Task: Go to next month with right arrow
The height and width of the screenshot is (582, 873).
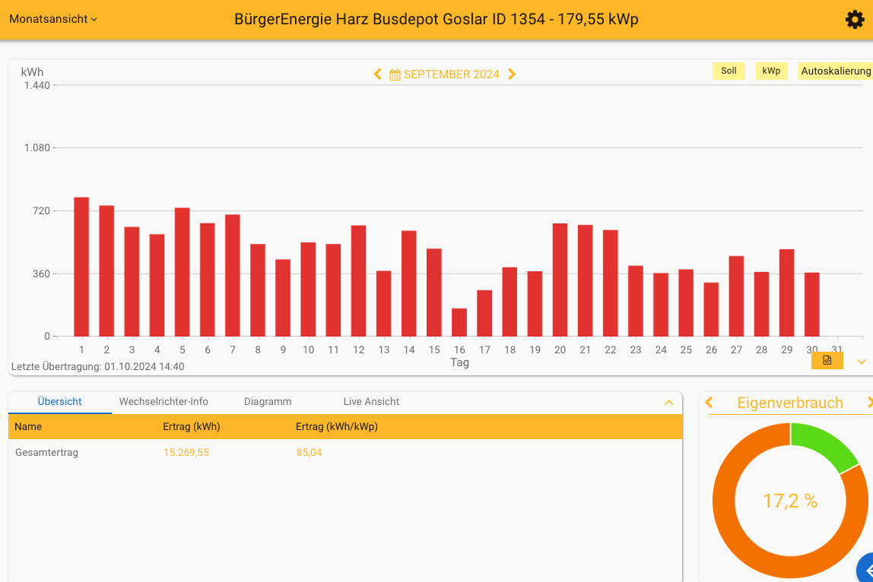Action: point(512,74)
